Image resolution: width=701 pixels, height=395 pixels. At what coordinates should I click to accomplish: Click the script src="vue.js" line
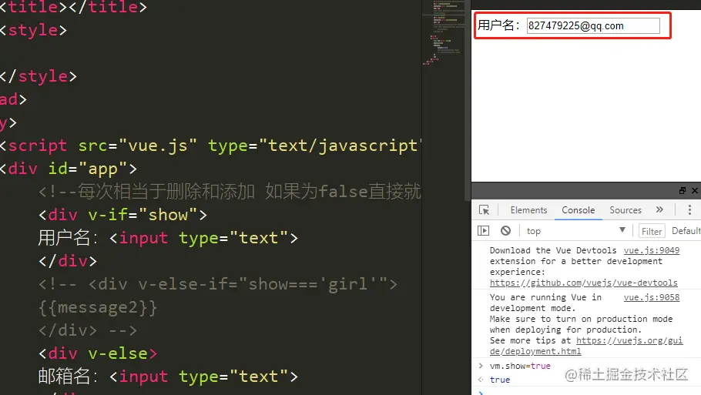click(x=210, y=146)
